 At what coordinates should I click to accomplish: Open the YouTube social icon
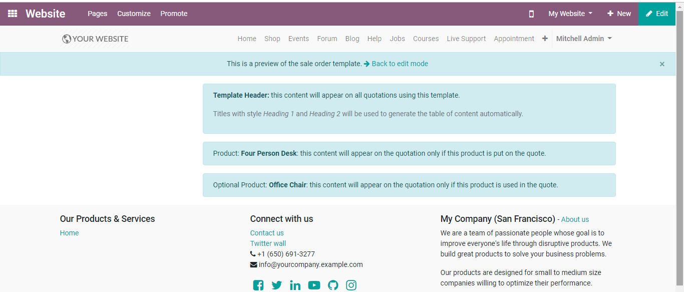(x=314, y=285)
